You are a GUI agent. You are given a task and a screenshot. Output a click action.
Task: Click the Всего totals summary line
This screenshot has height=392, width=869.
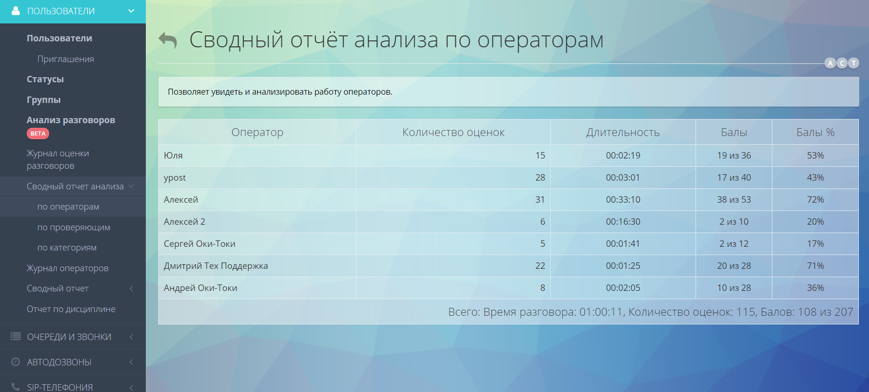(650, 312)
